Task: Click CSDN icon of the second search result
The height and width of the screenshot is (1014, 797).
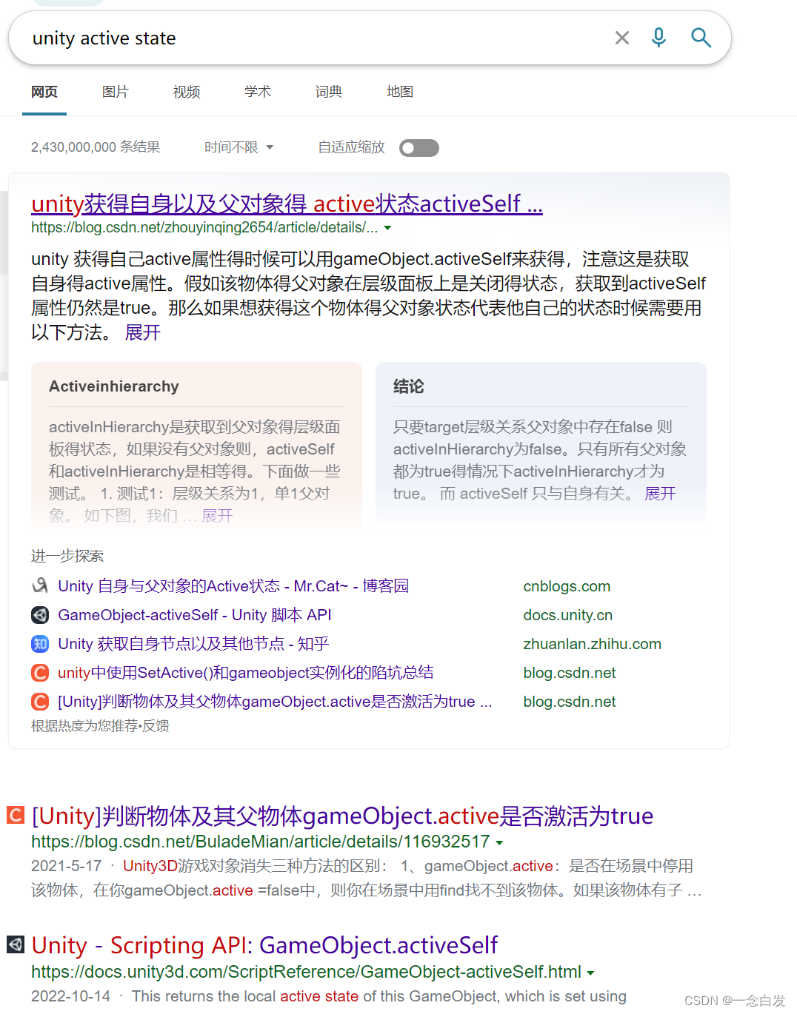Action: coord(16,815)
